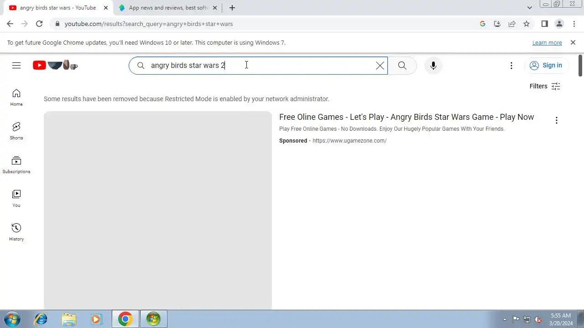The image size is (584, 328).
Task: Switch to the angry birds YouTube tab
Action: click(58, 8)
